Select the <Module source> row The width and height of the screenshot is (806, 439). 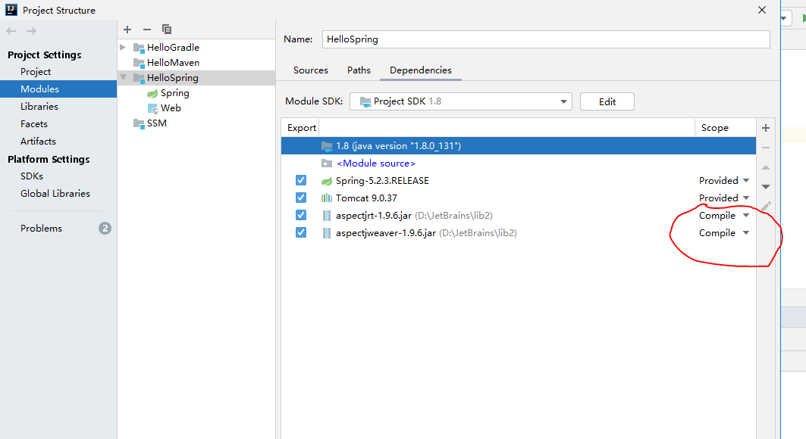(x=518, y=163)
